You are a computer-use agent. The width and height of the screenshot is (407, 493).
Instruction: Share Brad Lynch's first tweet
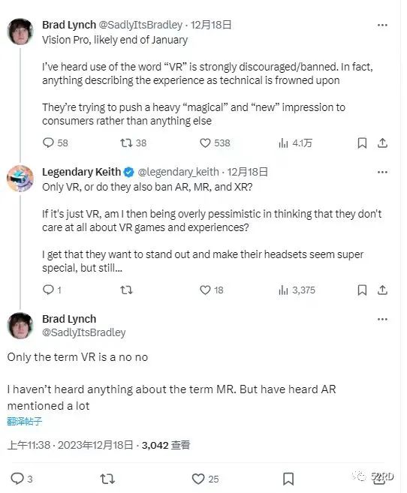coord(382,143)
